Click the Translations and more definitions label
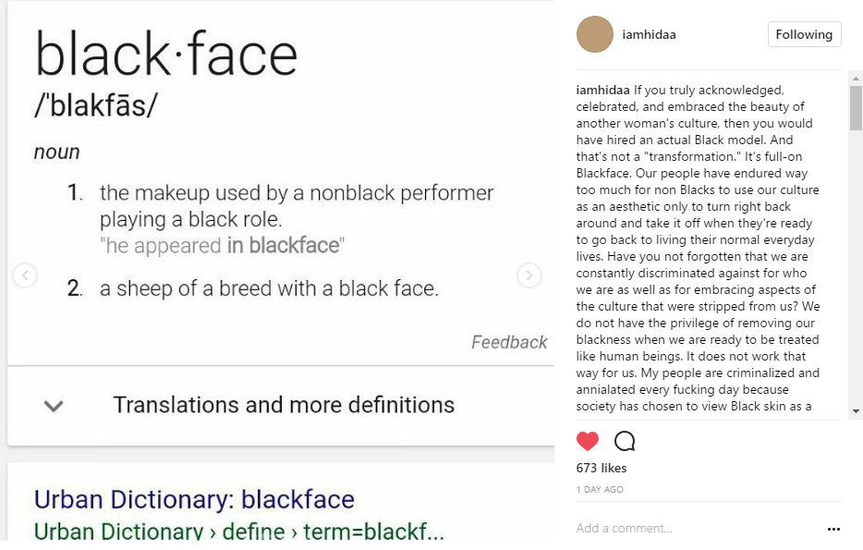 coord(284,405)
